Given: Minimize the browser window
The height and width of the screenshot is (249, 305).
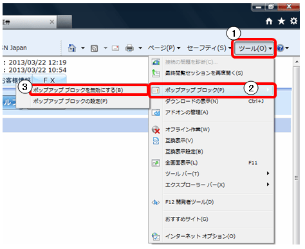Looking at the screenshot, I should click(x=259, y=7).
